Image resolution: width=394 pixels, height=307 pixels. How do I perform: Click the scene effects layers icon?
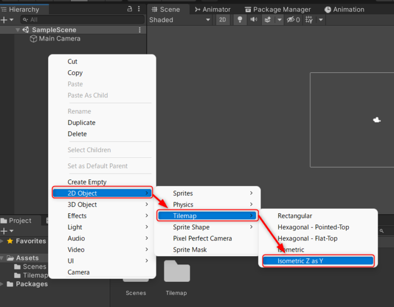[267, 20]
